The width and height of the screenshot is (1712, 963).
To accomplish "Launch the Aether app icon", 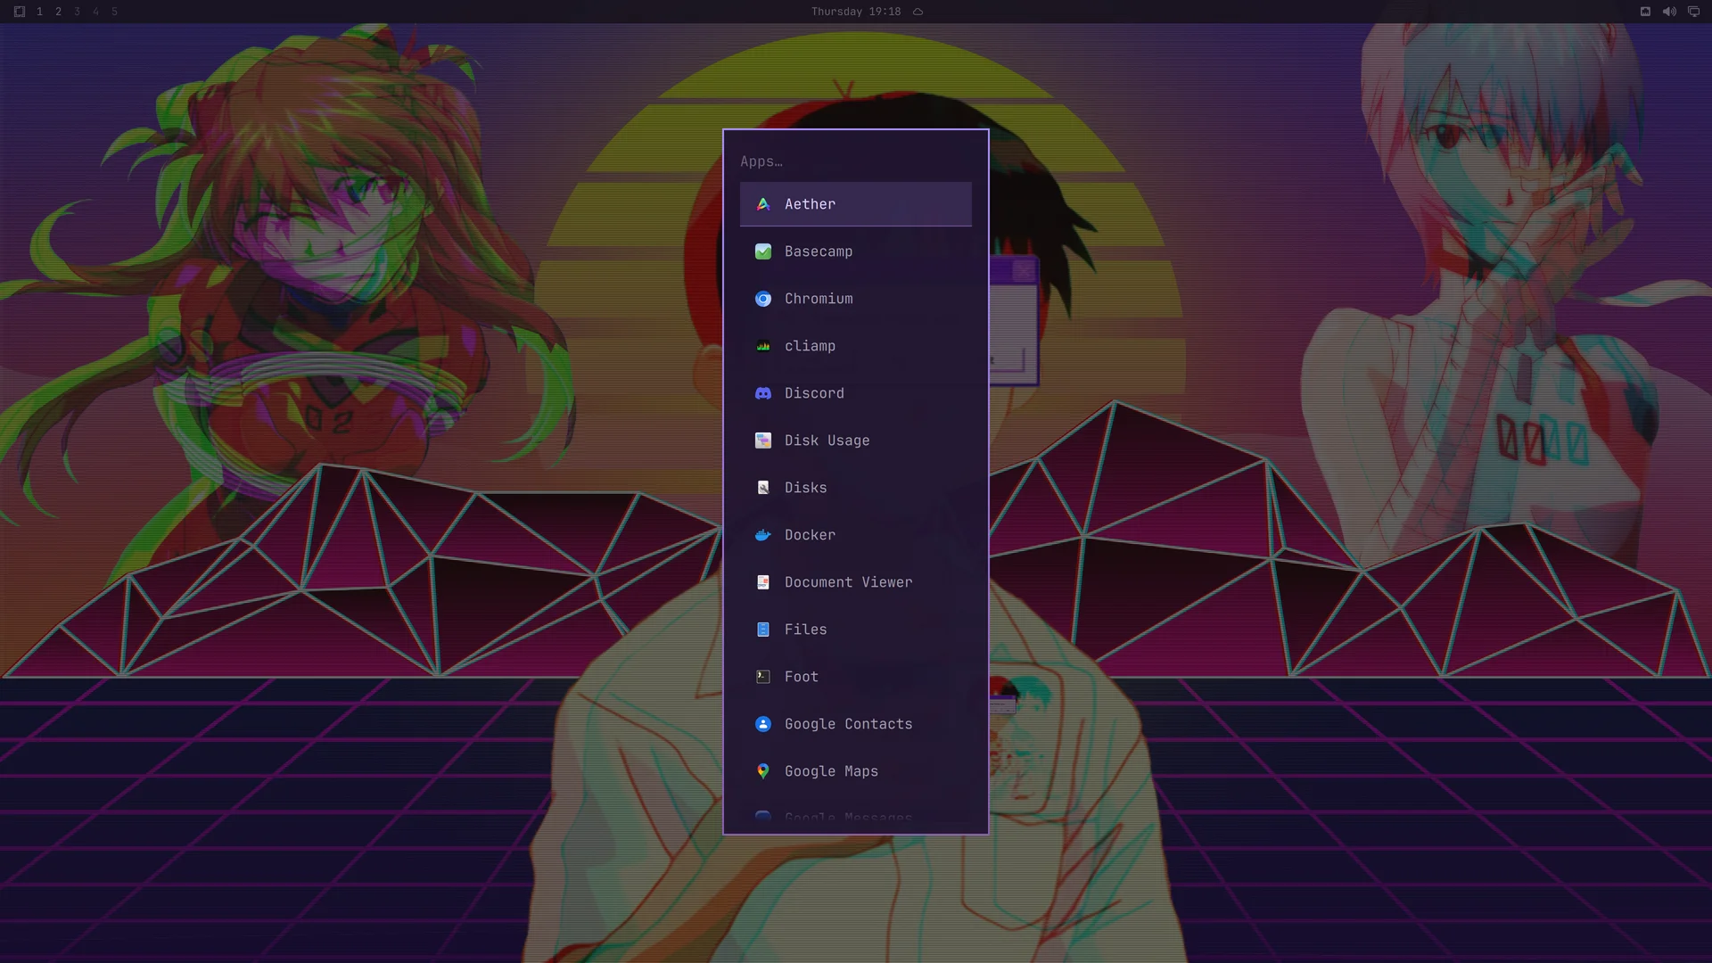I will click(x=763, y=204).
